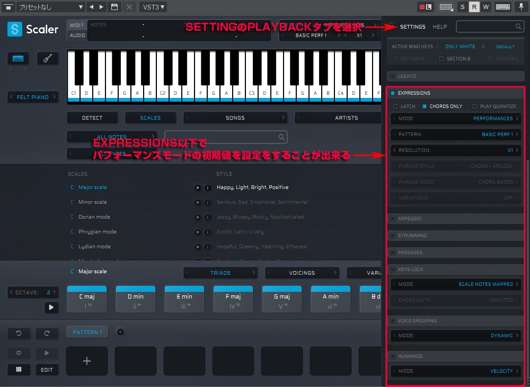Click the C maj chord pad

coord(87,299)
